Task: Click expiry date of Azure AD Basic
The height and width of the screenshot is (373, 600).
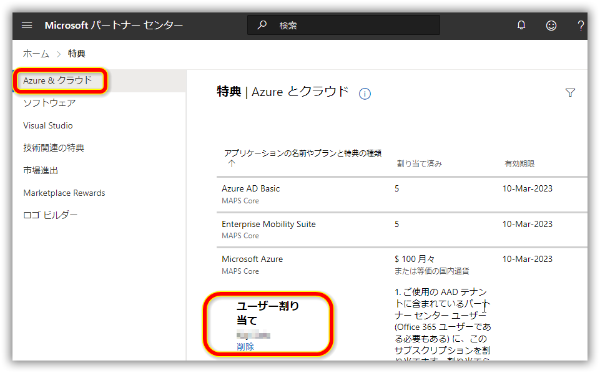Action: click(528, 189)
